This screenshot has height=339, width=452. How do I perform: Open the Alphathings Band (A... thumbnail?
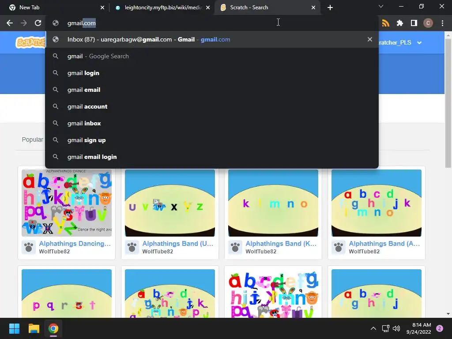click(x=377, y=203)
